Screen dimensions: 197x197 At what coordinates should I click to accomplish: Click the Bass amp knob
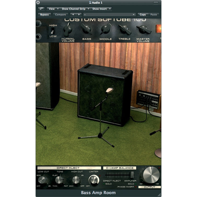coord(86,29)
